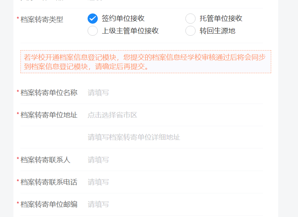Click the orange dashed notice box text
298x217 pixels.
[145, 62]
